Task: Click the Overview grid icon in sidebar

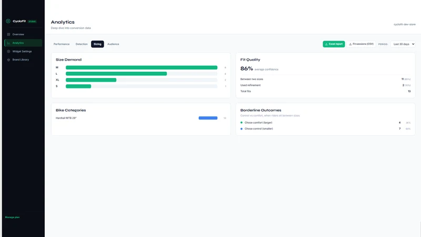Action: pyautogui.click(x=8, y=34)
